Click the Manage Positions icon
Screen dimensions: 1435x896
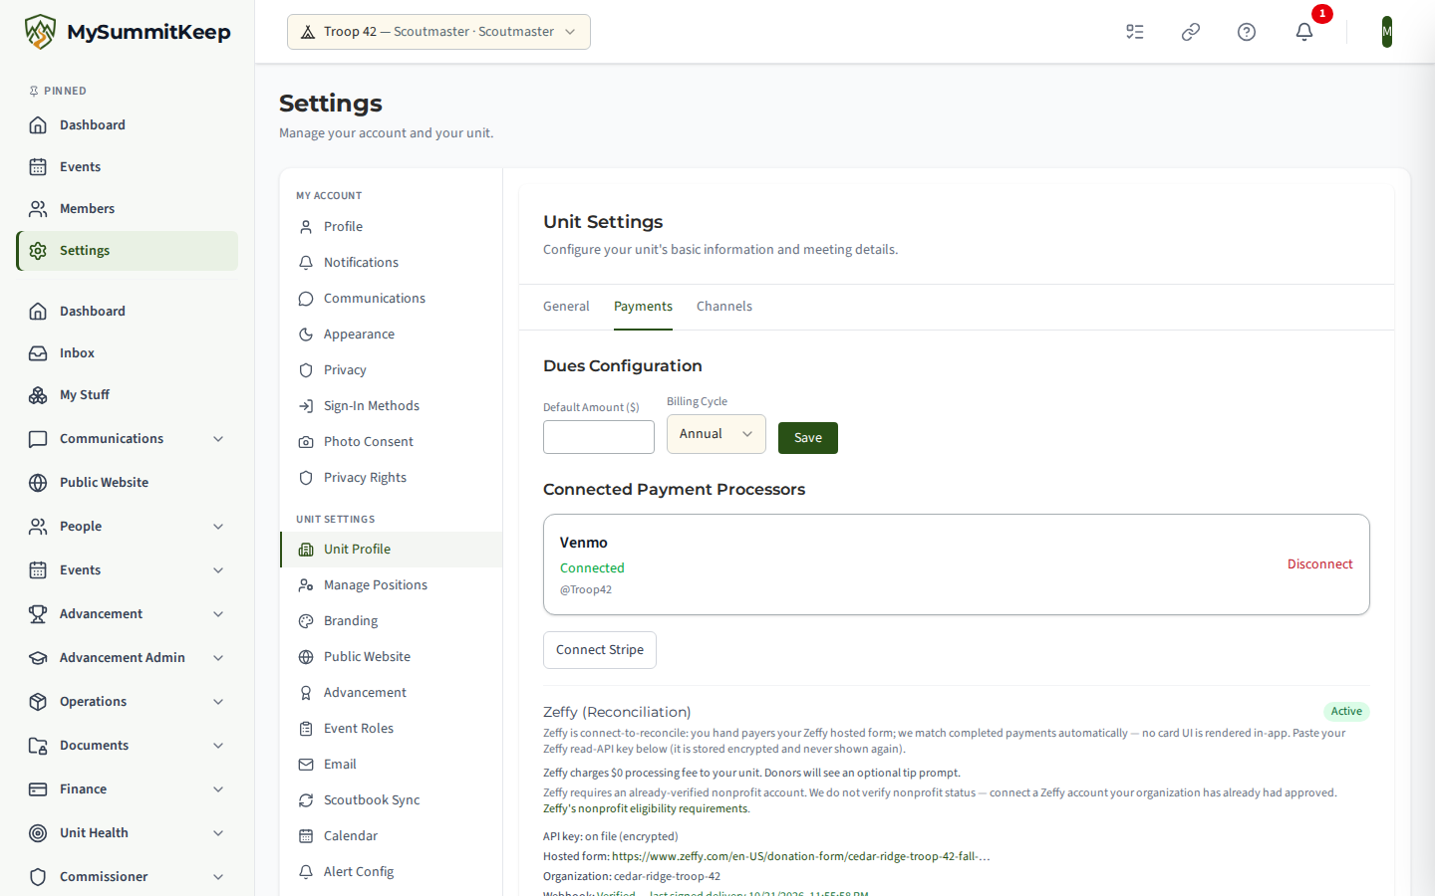point(306,585)
